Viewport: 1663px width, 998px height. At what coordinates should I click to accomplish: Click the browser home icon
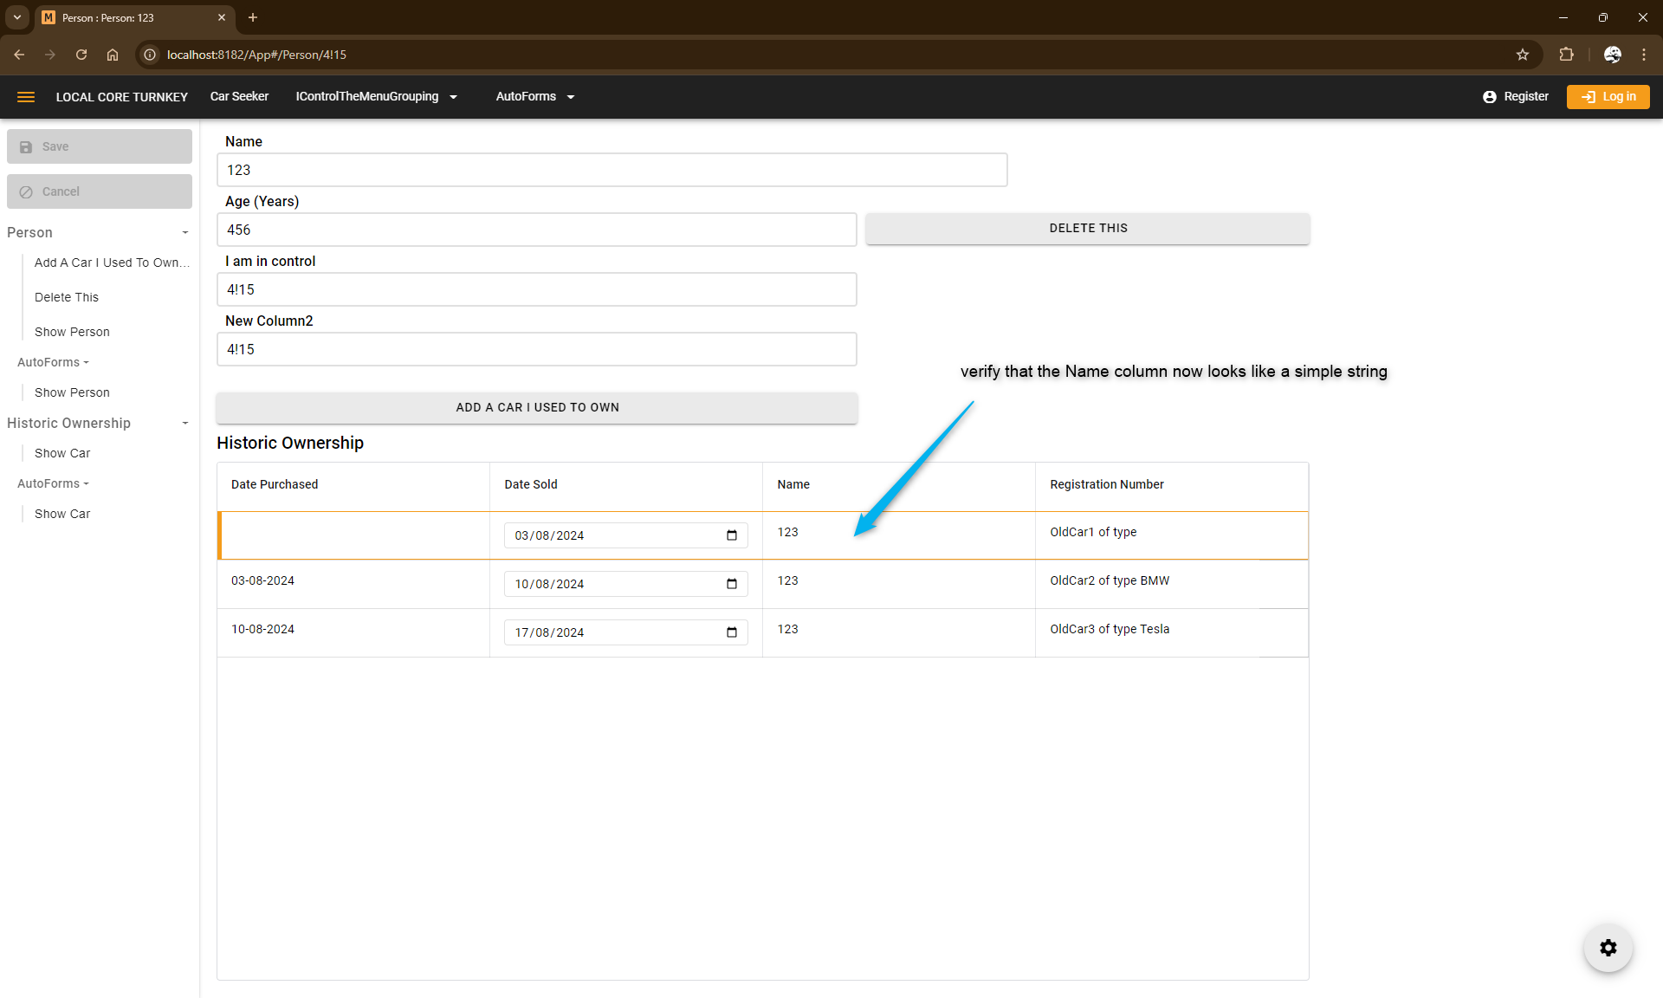(113, 55)
